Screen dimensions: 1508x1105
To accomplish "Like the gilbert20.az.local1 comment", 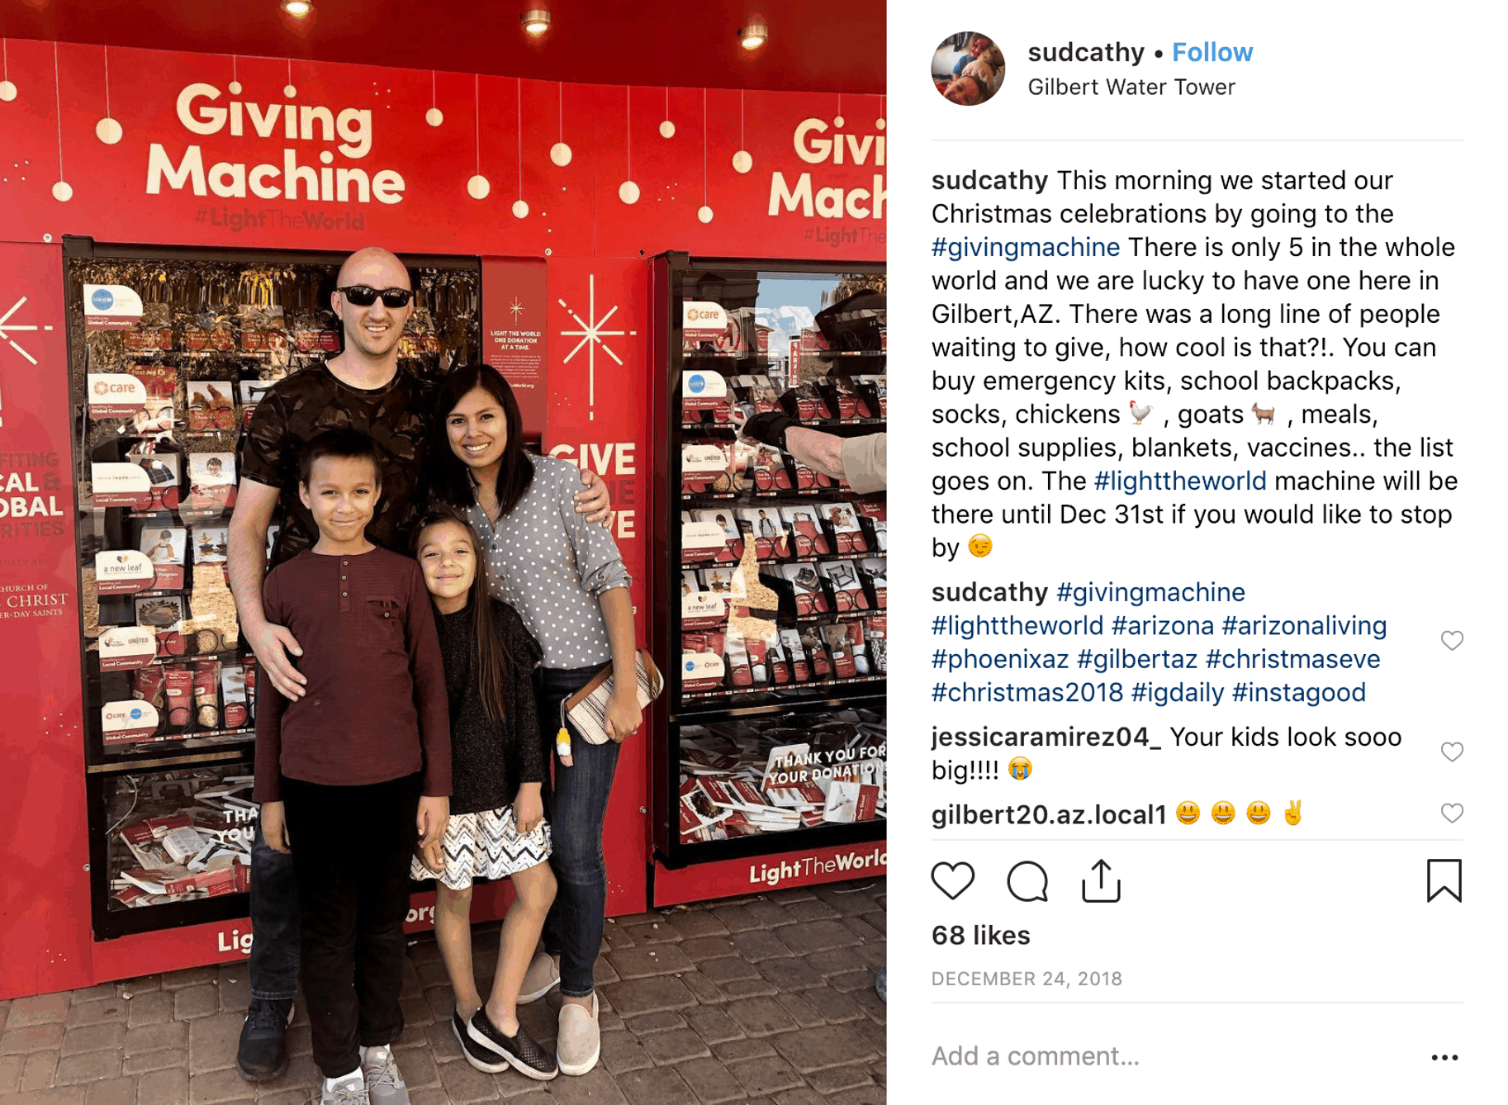I will pos(1452,813).
